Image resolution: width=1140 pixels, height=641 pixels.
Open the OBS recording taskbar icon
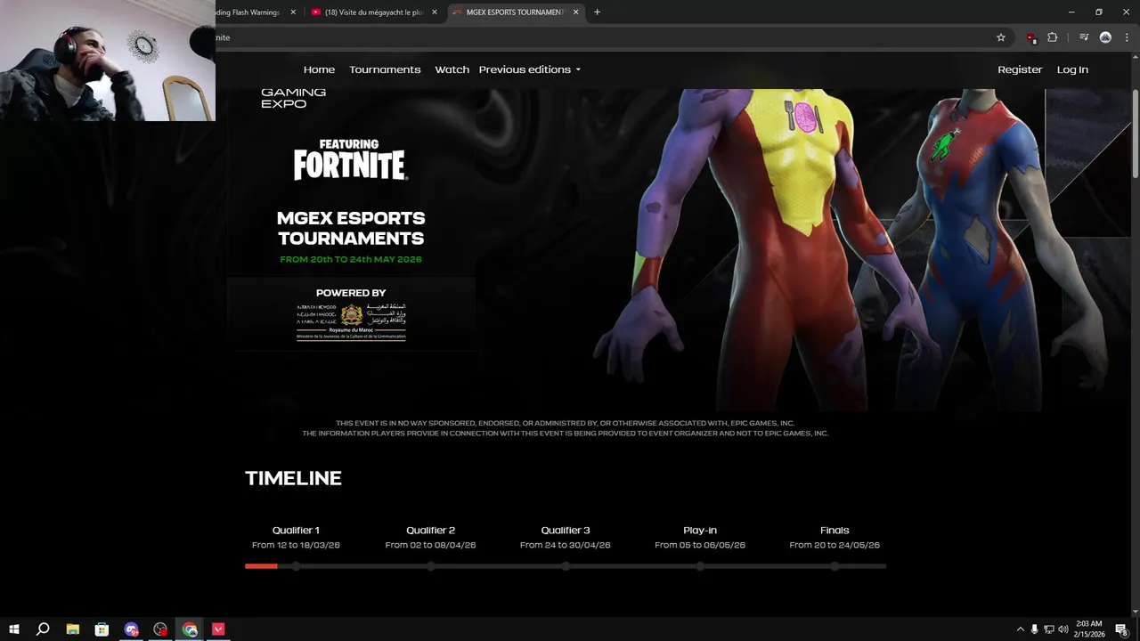point(160,629)
